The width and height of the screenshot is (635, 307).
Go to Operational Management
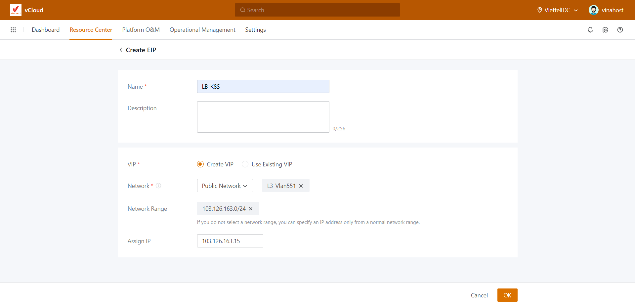point(202,30)
